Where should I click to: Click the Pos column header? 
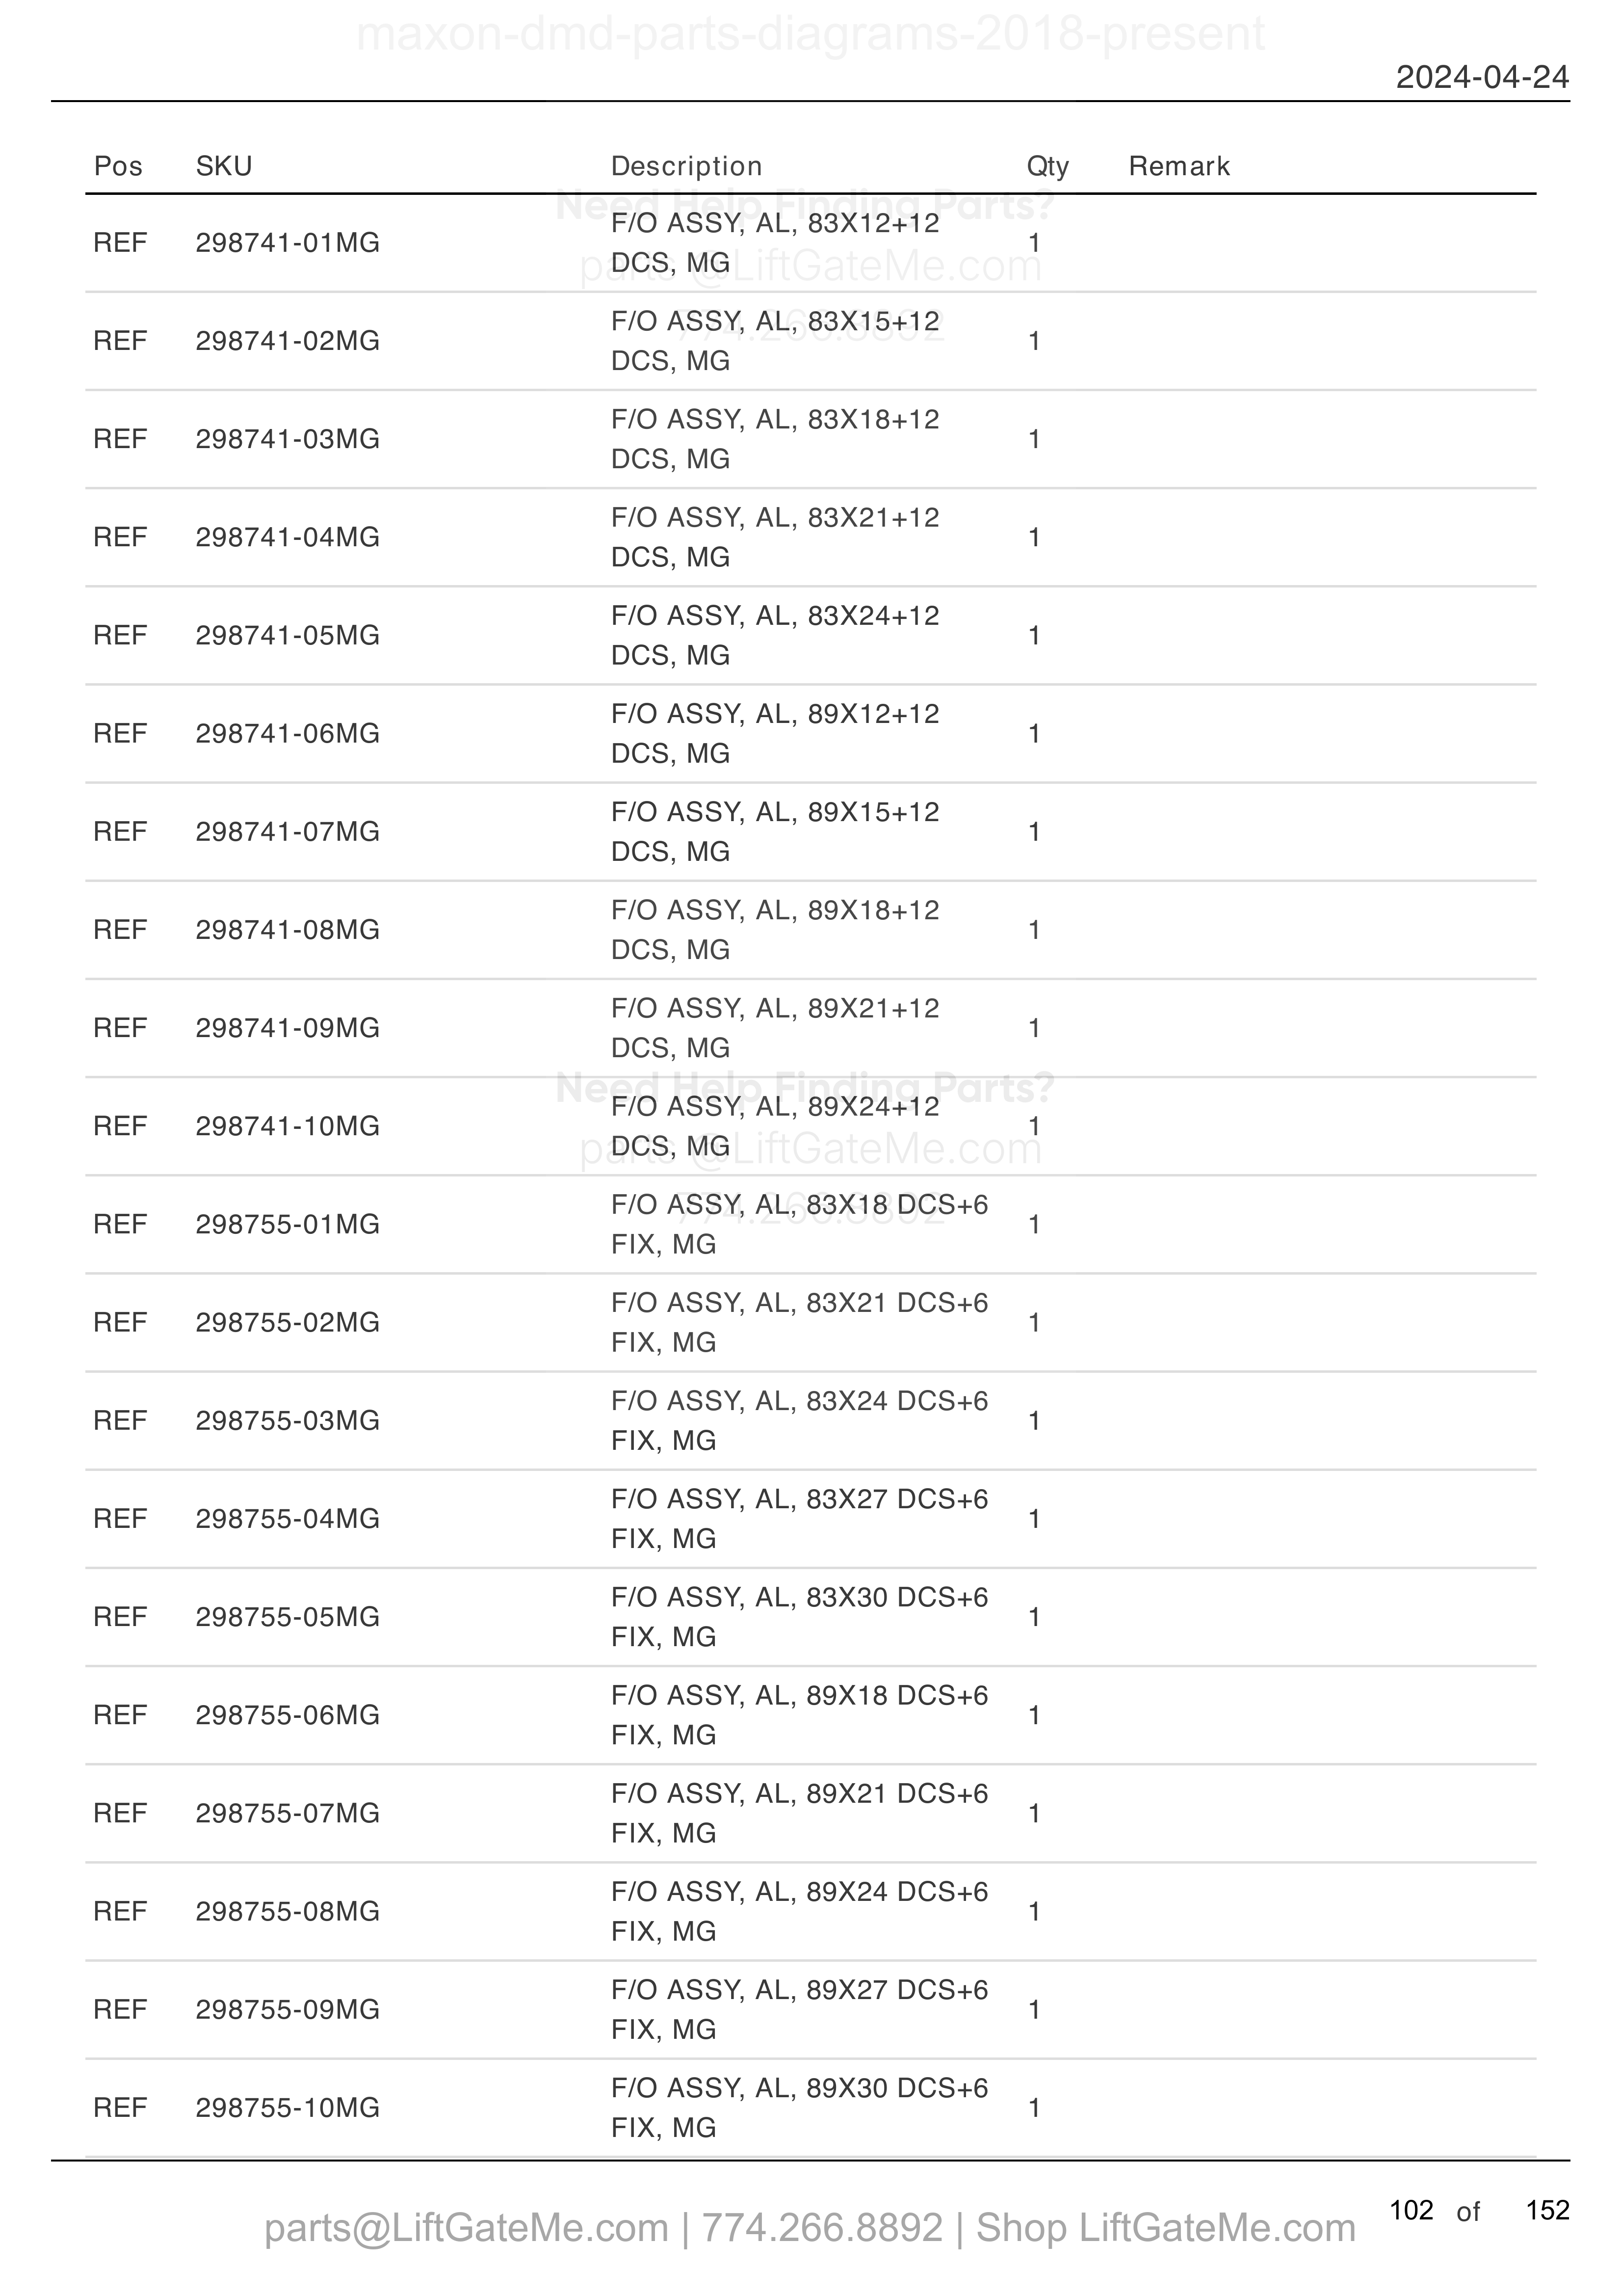tap(118, 166)
